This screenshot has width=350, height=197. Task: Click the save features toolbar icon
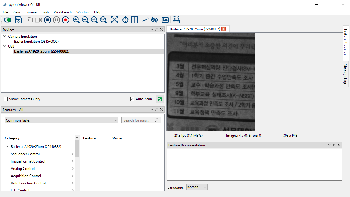point(18,20)
